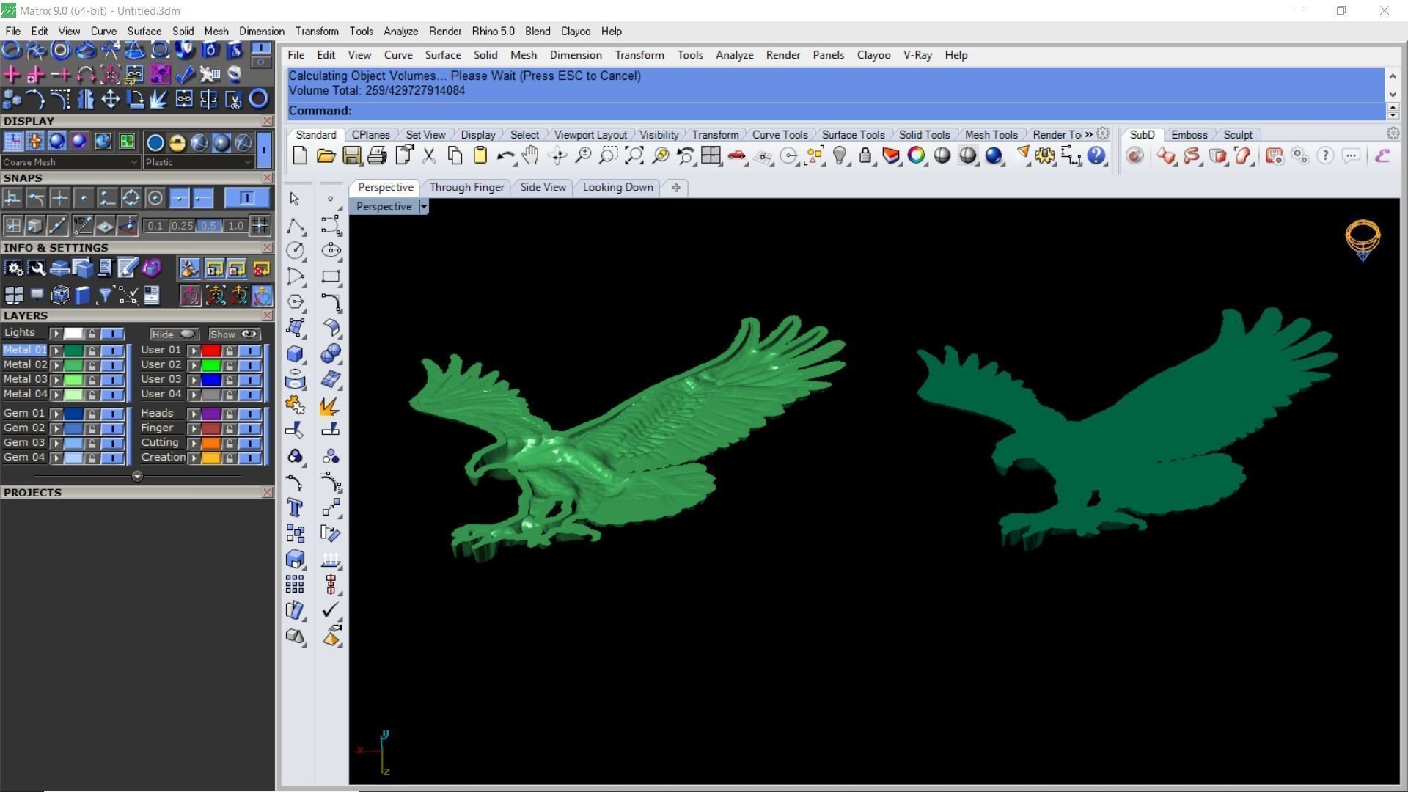
Task: Click the Undo arrow icon
Action: 504,155
